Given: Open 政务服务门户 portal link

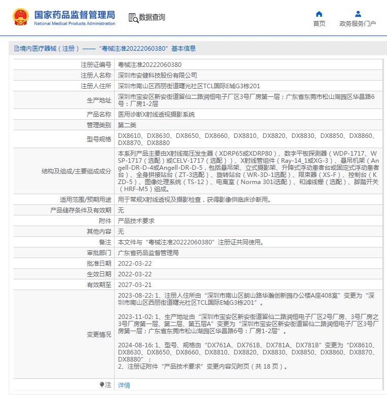Looking at the screenshot, I should [358, 24].
